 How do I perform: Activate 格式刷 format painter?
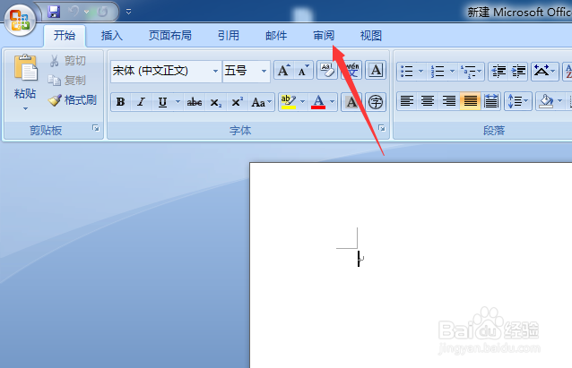coord(73,99)
